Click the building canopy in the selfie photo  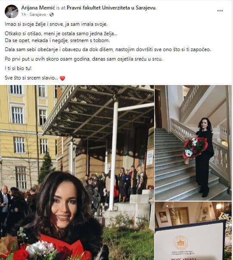tap(98, 110)
